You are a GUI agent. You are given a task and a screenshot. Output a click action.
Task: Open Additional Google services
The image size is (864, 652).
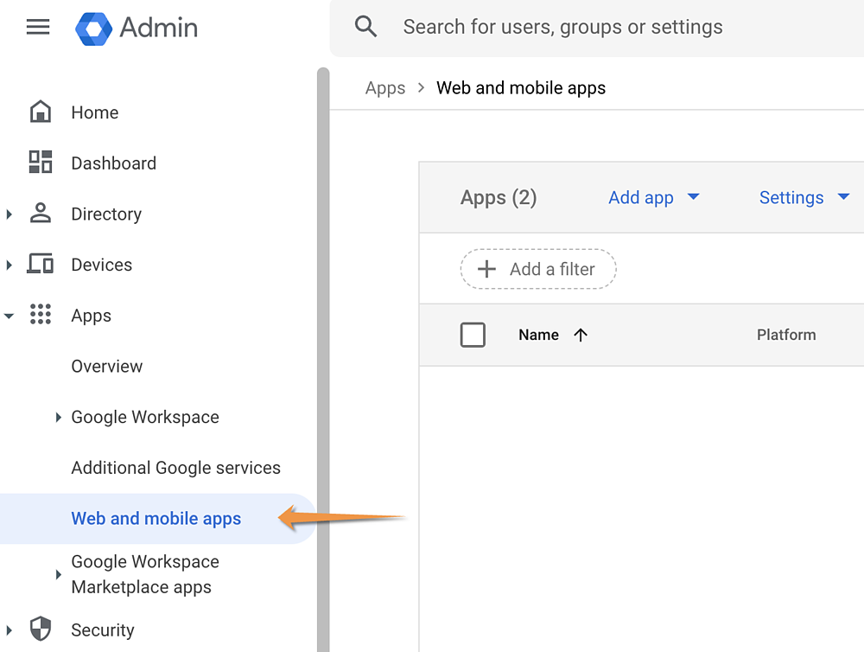pyautogui.click(x=175, y=468)
